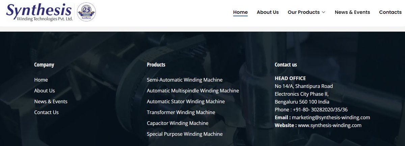Image resolution: width=405 pixels, height=146 pixels.
Task: Go to About Us in the top navigation
Action: pyautogui.click(x=268, y=12)
